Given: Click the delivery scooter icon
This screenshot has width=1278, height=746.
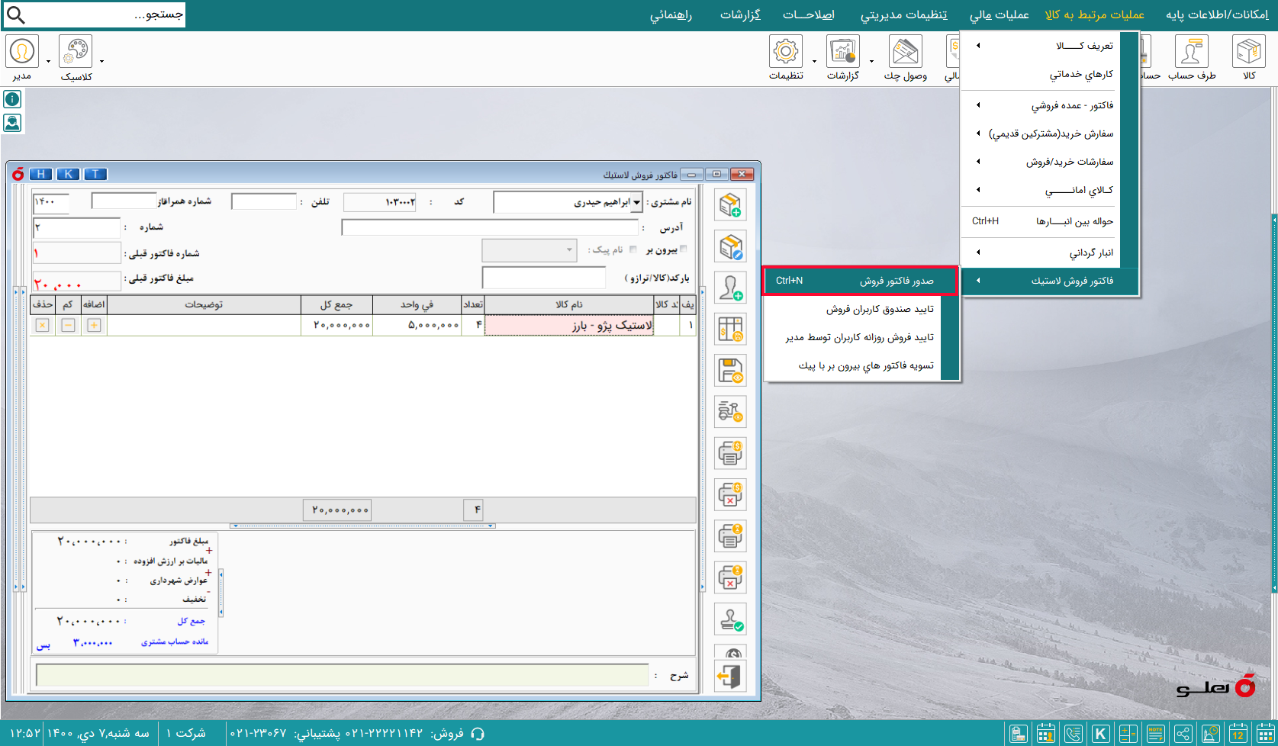Looking at the screenshot, I should click(x=730, y=412).
